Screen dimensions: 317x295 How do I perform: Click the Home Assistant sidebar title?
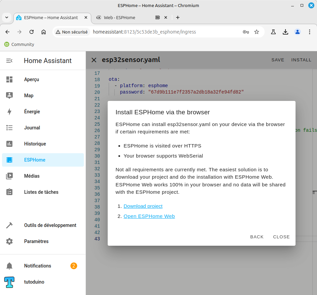coord(48,61)
